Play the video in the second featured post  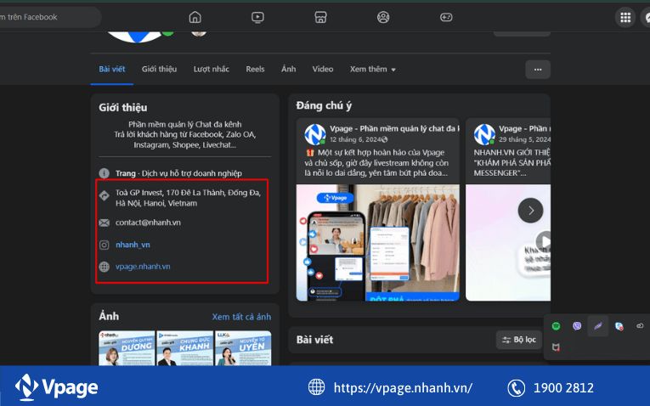[x=544, y=241]
